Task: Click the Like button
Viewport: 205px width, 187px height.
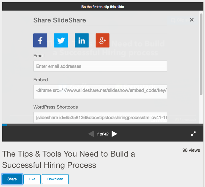Action: 32,179
